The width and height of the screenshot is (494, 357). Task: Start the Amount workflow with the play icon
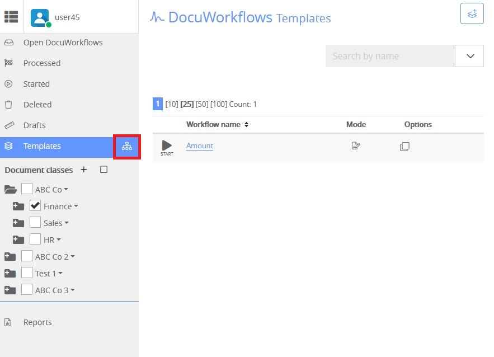point(167,148)
